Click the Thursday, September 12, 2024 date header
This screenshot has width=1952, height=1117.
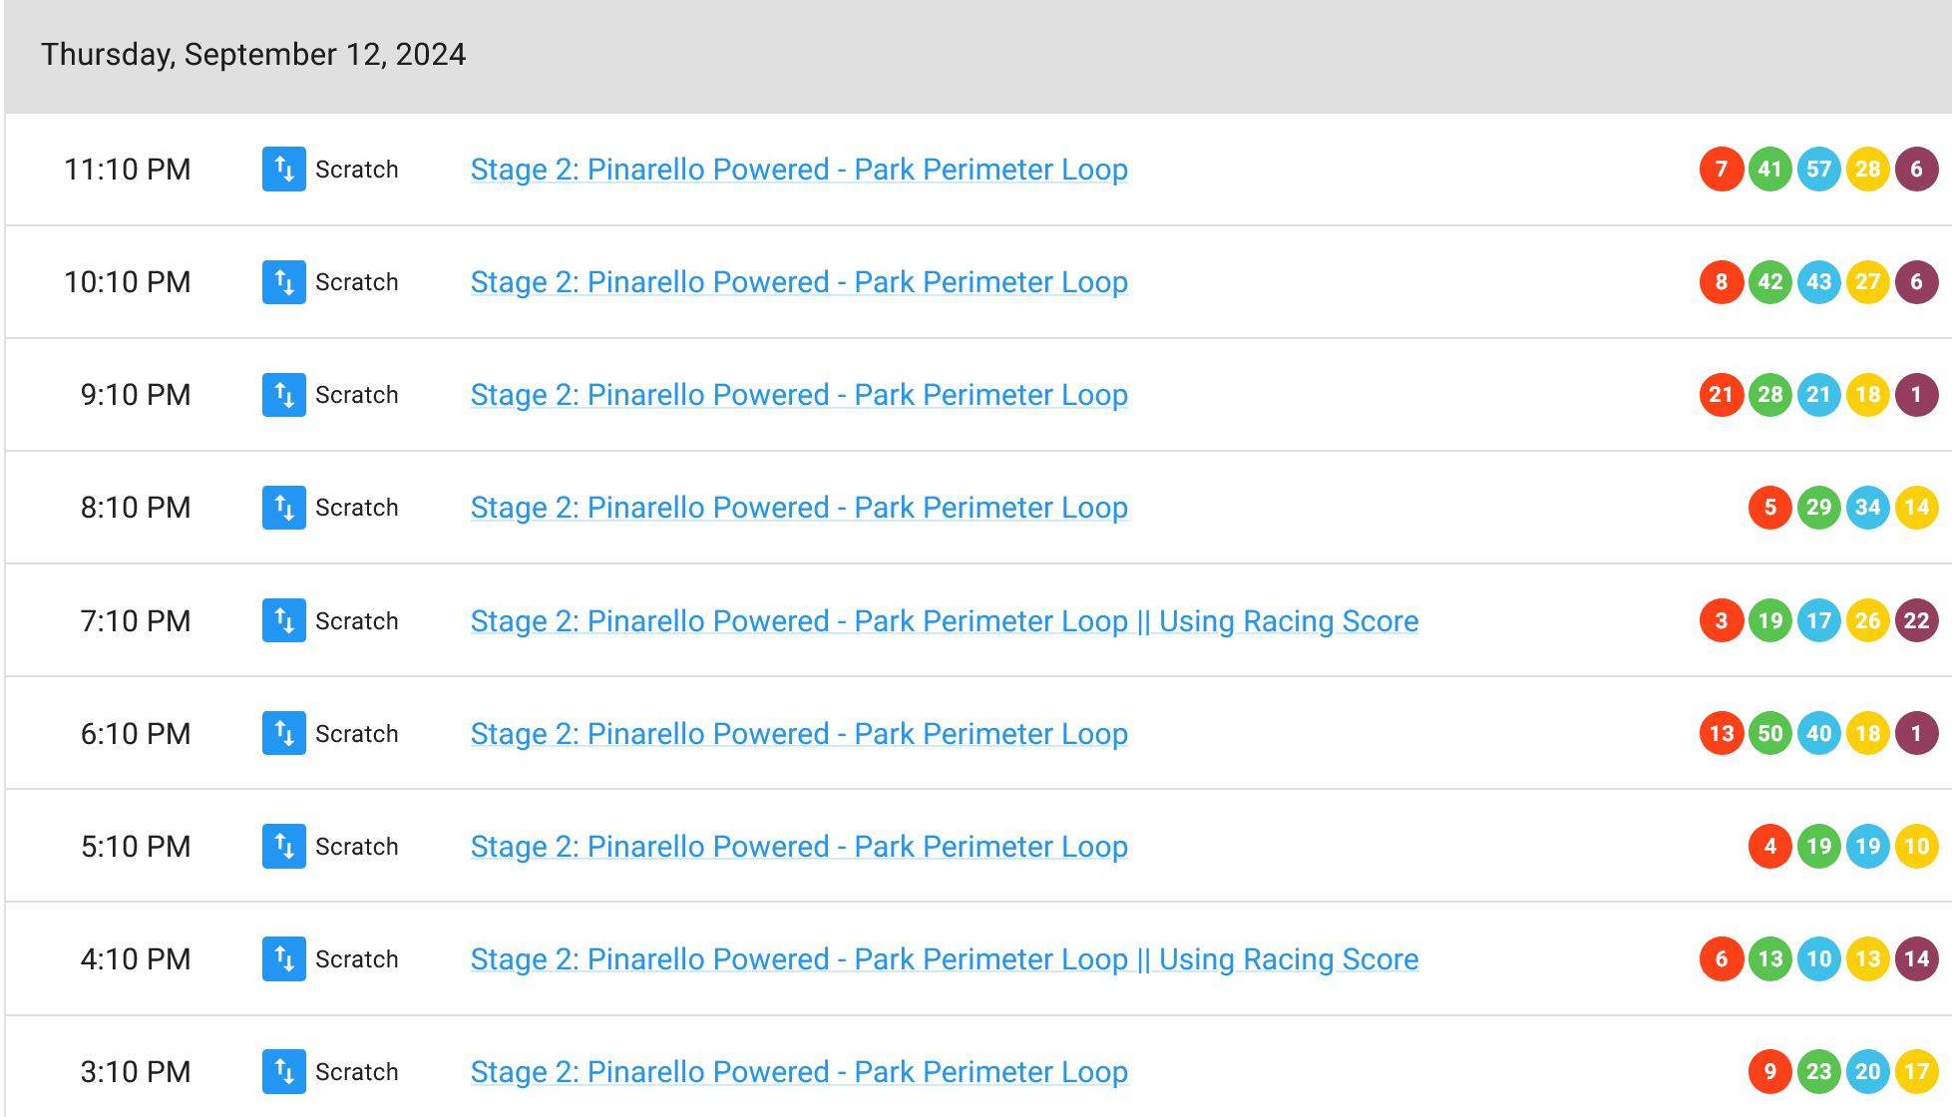(x=253, y=54)
